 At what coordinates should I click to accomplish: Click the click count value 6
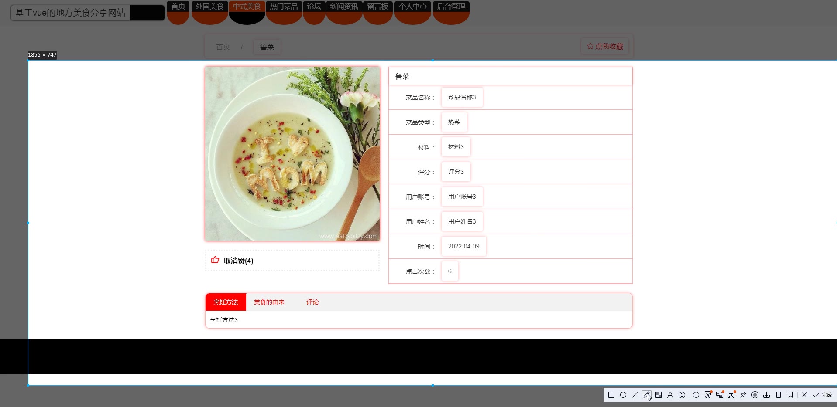[x=450, y=271]
